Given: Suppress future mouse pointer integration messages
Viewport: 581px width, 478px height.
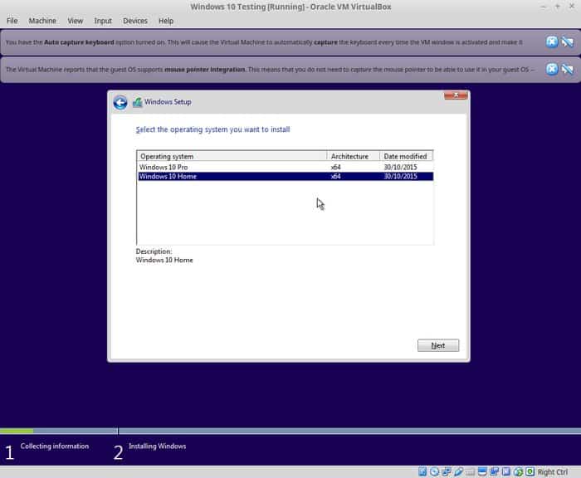Looking at the screenshot, I should pos(567,69).
